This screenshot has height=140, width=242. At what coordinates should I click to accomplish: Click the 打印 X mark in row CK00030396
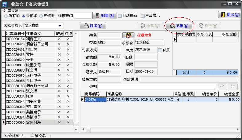[x=68, y=122]
